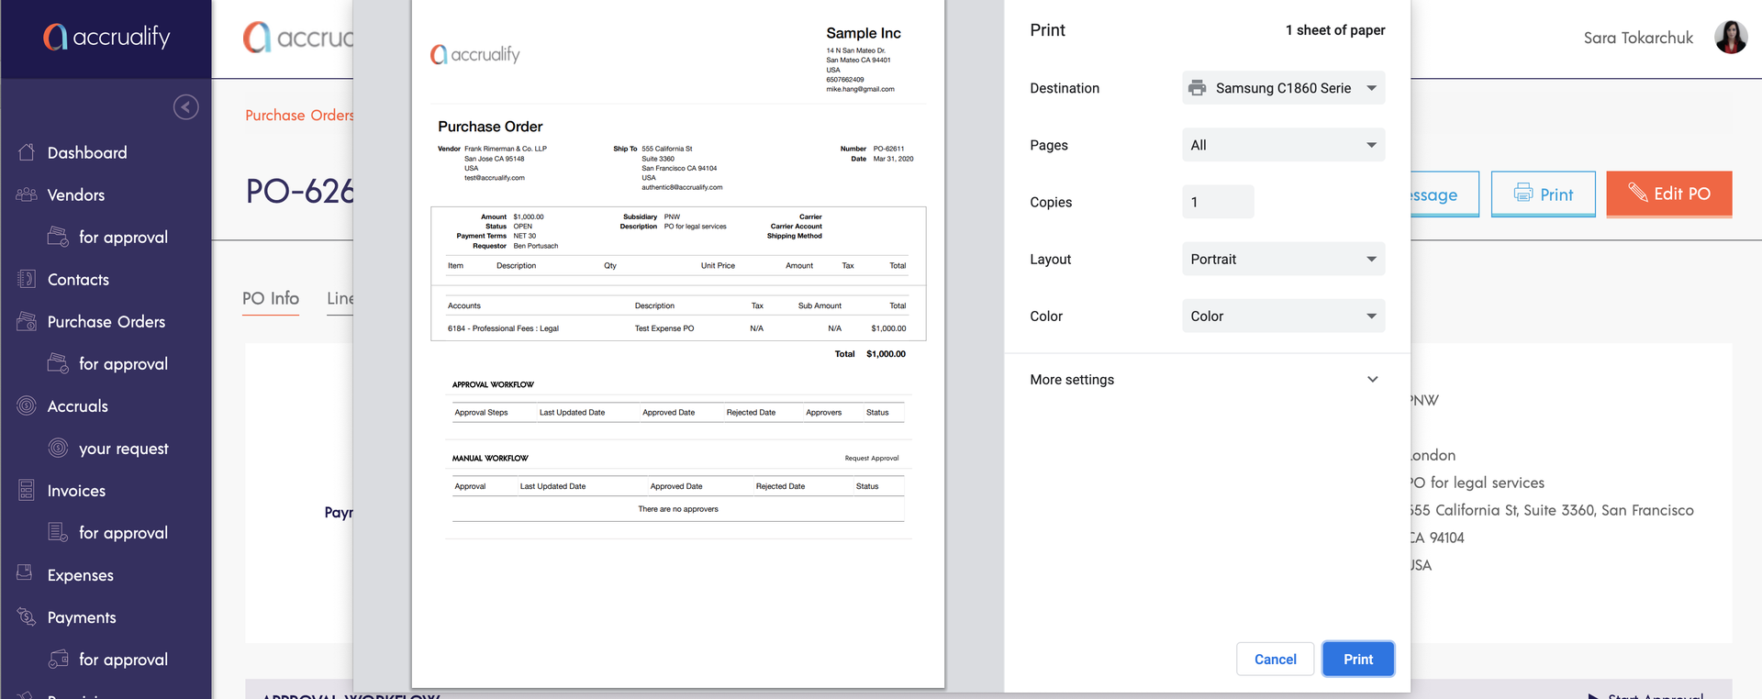
Task: Click the '1 sheet of paper' text
Action: coord(1335,30)
